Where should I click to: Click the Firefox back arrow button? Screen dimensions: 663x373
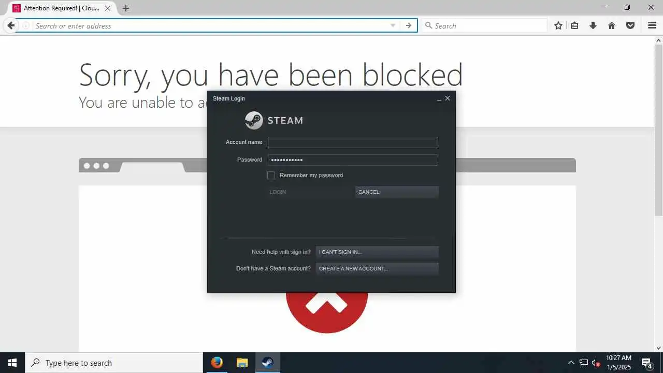point(11,25)
